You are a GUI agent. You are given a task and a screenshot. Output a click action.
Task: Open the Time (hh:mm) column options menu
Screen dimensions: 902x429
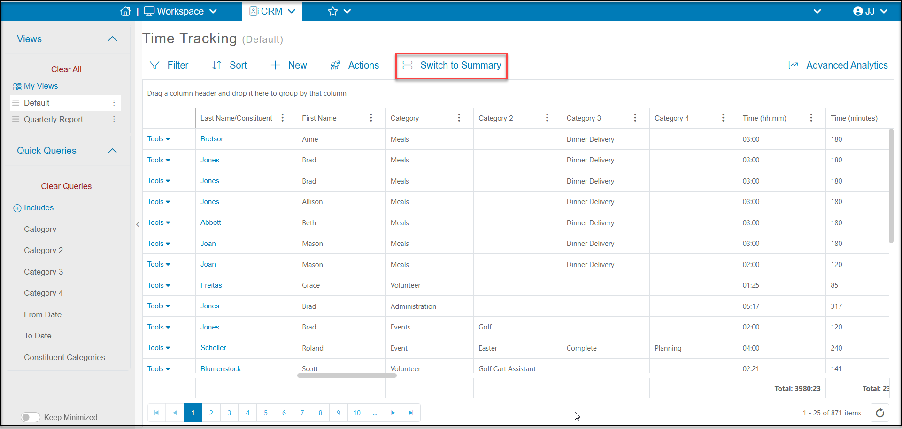(811, 118)
